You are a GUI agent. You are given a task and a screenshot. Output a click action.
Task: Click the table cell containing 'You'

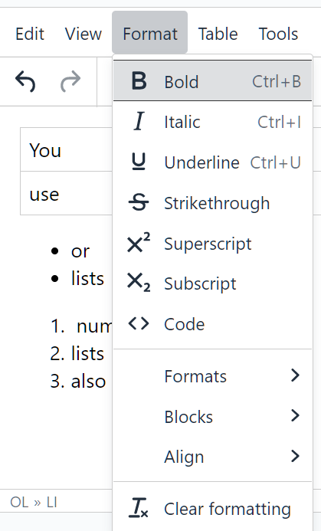point(67,149)
